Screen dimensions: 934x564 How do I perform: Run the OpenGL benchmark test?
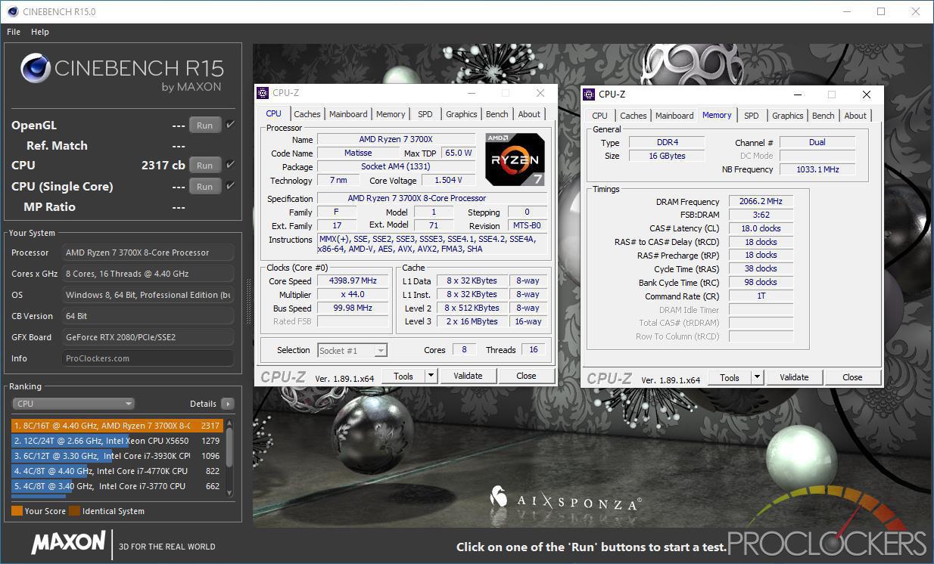click(205, 126)
